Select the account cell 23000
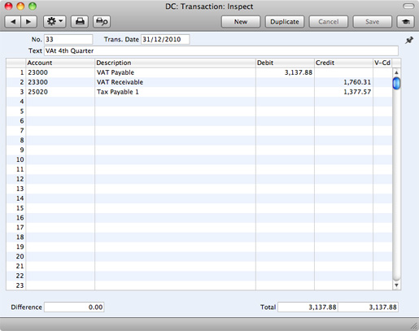Screen dimensions: 419x331 coord(60,72)
